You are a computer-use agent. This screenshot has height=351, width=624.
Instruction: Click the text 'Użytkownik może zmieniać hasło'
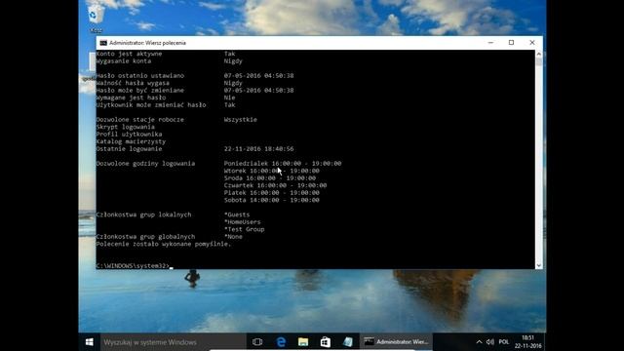[x=151, y=105]
